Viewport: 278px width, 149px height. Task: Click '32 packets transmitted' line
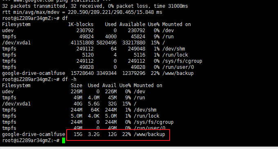coord(95,6)
